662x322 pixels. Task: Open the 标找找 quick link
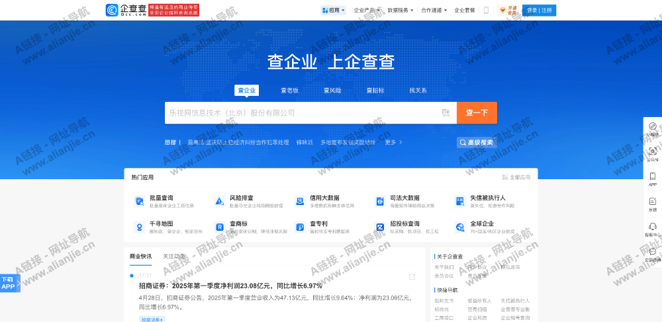442,309
